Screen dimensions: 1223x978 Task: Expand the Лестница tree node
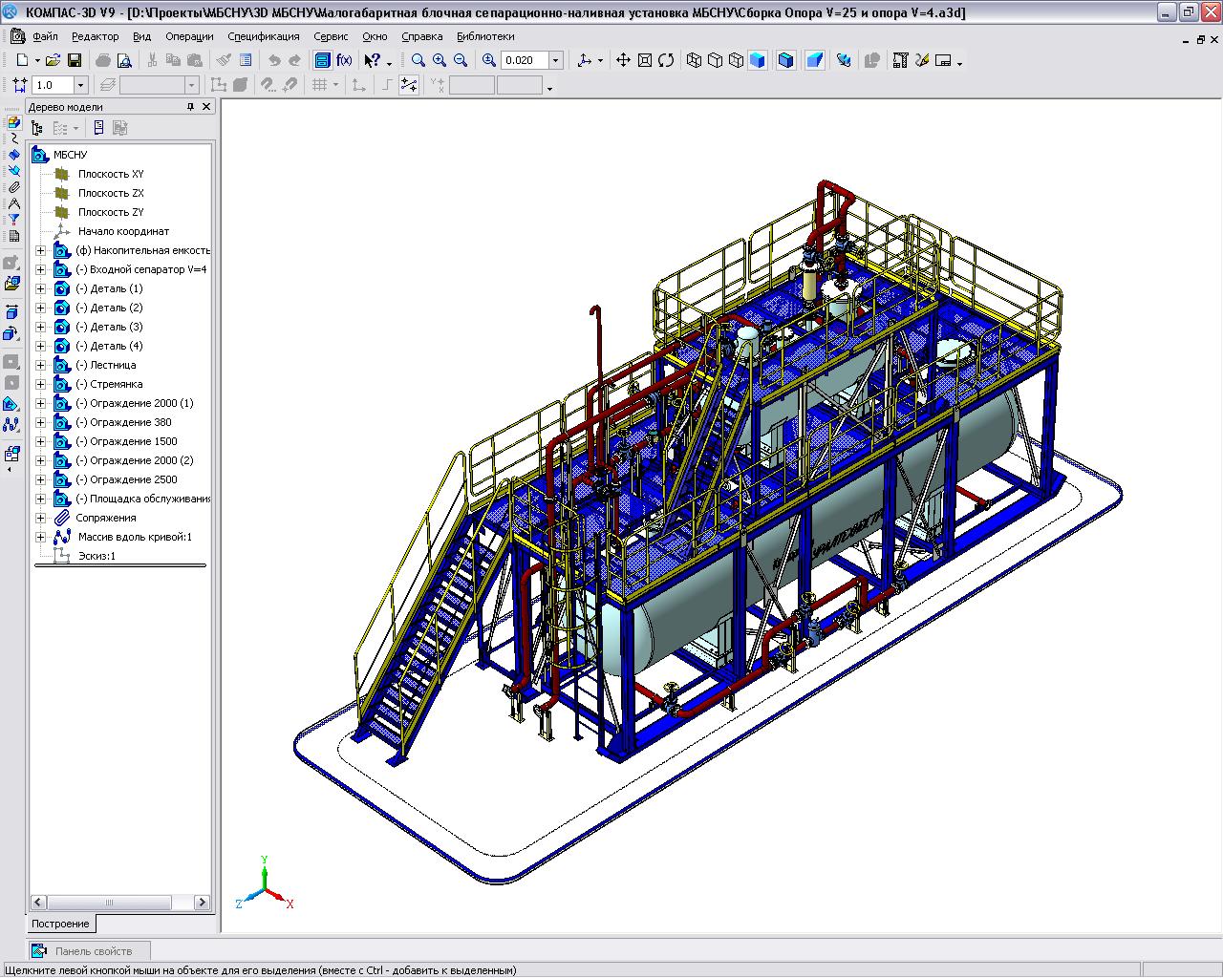tap(40, 365)
